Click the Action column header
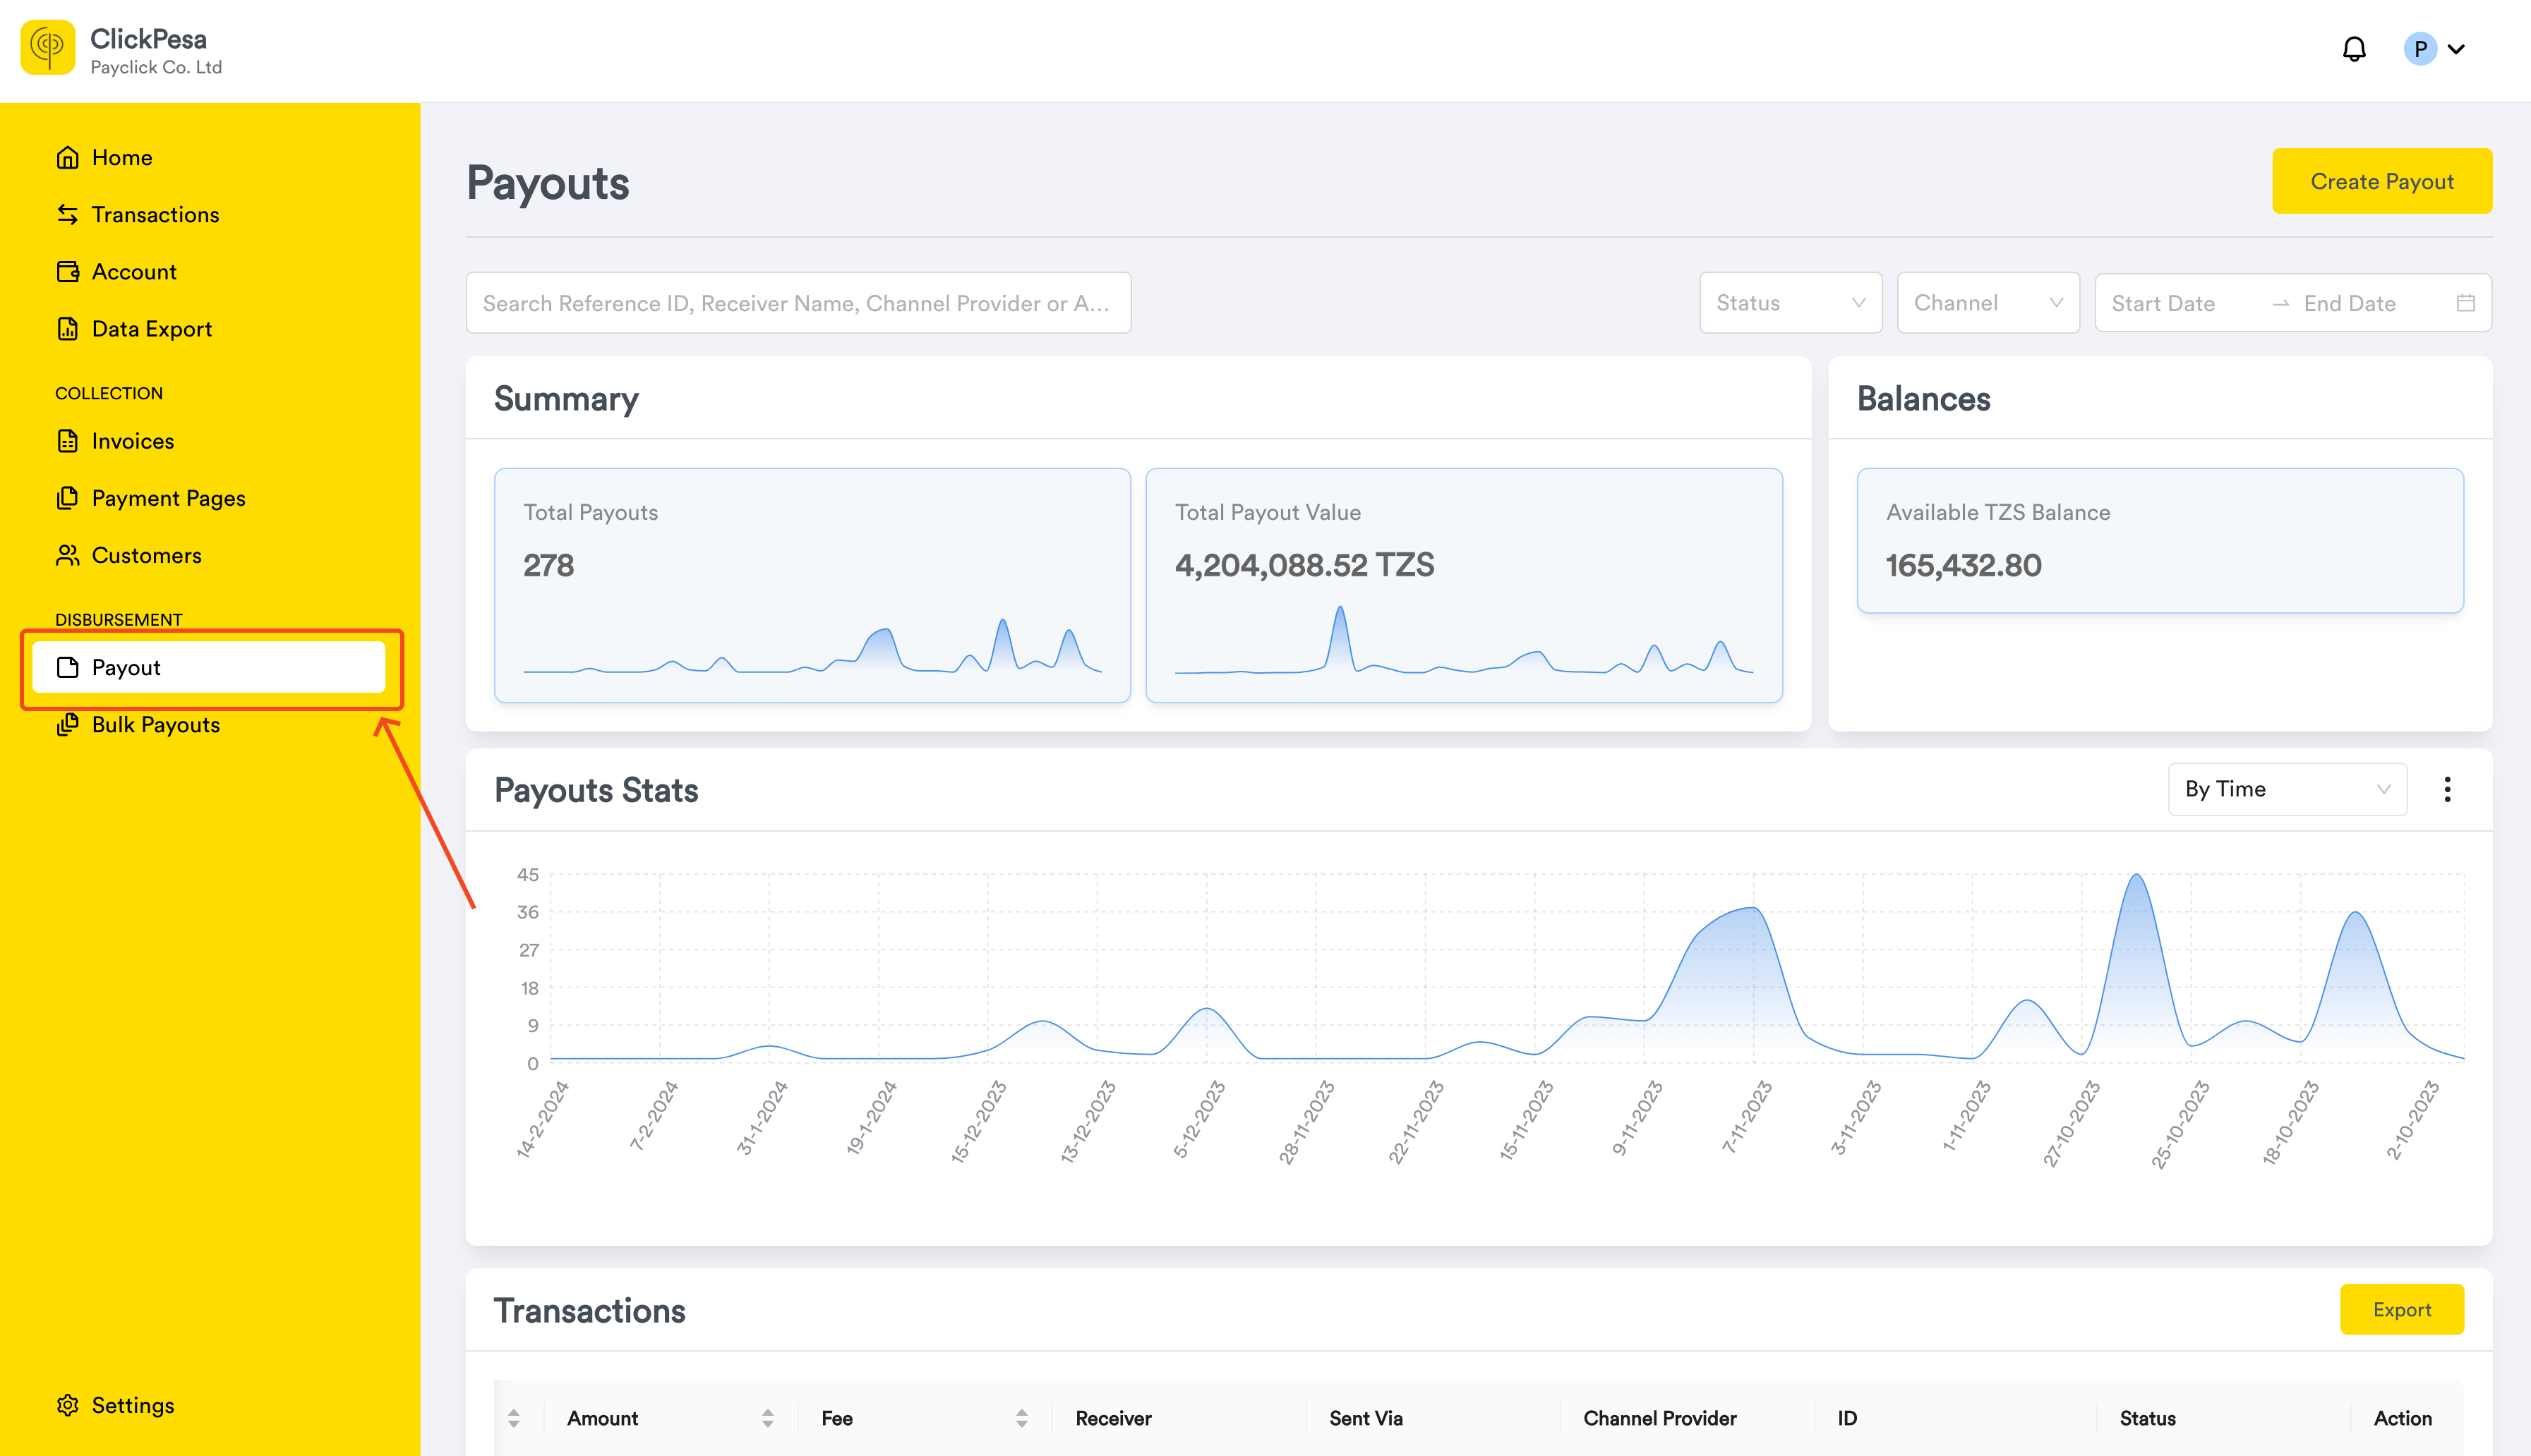This screenshot has width=2531, height=1456. click(2402, 1418)
